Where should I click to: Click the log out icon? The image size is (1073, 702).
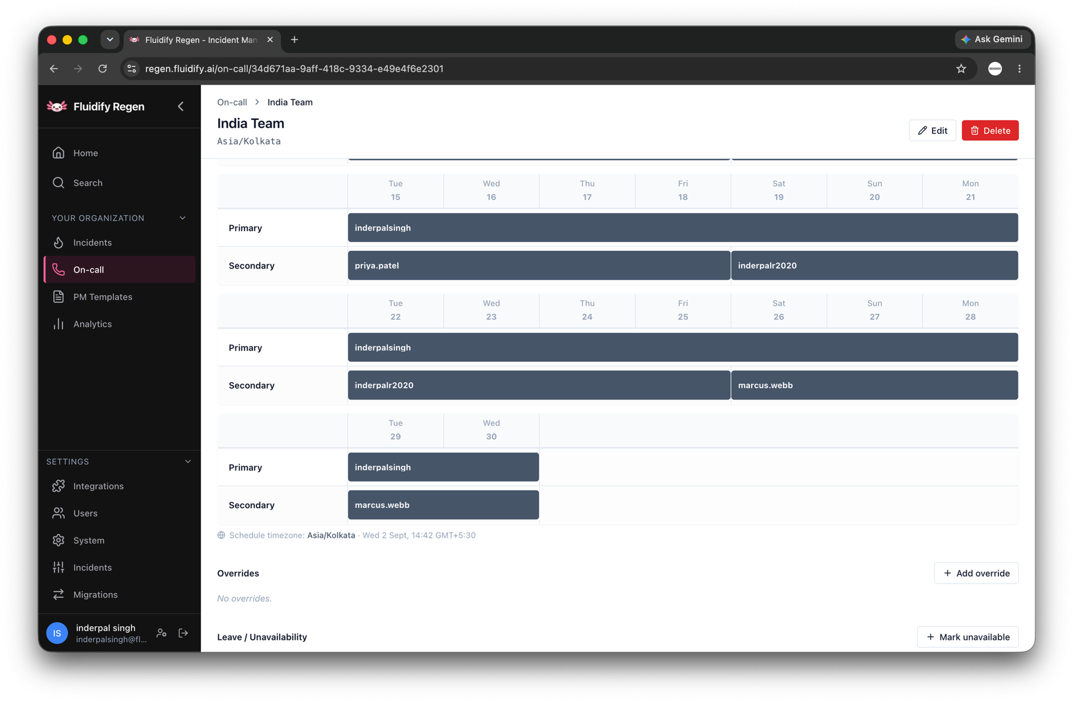(x=183, y=633)
